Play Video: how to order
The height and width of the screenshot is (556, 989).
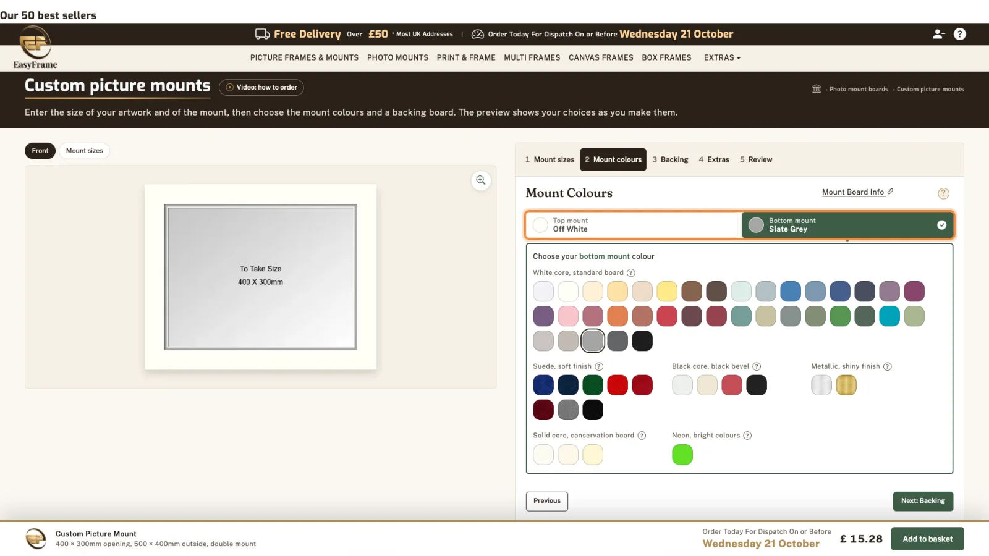(261, 88)
